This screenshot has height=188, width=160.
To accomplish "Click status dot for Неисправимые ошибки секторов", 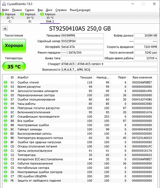I will [6, 172].
